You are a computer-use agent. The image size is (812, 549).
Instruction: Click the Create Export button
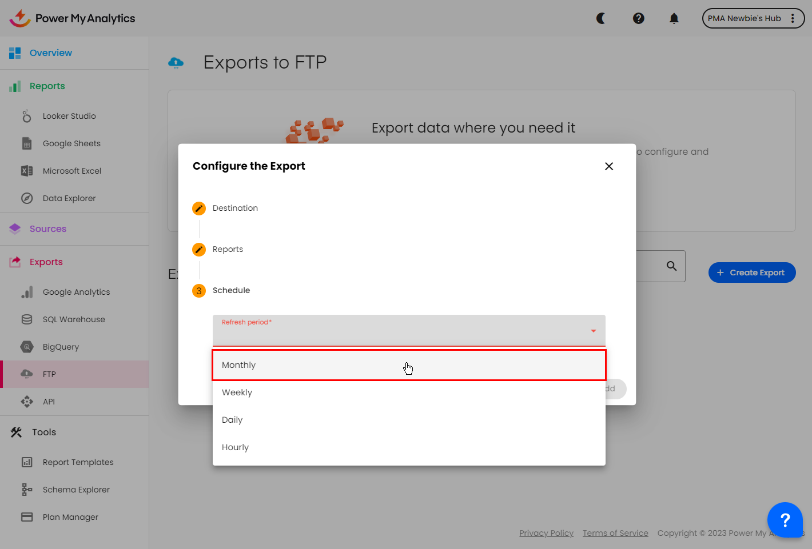(751, 273)
